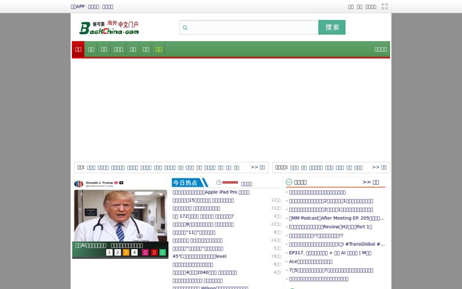Open the headline with quoted "11"
The height and width of the screenshot is (289, 462).
[x=194, y=232]
